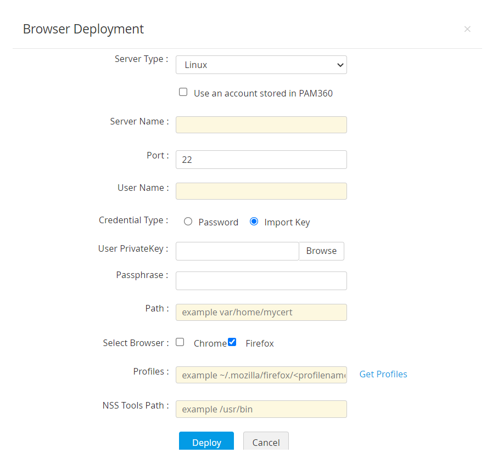Image resolution: width=503 pixels, height=470 pixels.
Task: Click into the User Name field
Action: [261, 191]
